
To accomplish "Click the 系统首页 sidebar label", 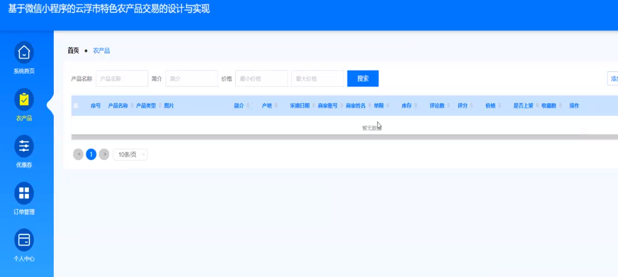I will pyautogui.click(x=24, y=71).
